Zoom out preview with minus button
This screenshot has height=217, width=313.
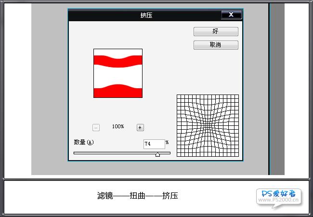coord(96,127)
